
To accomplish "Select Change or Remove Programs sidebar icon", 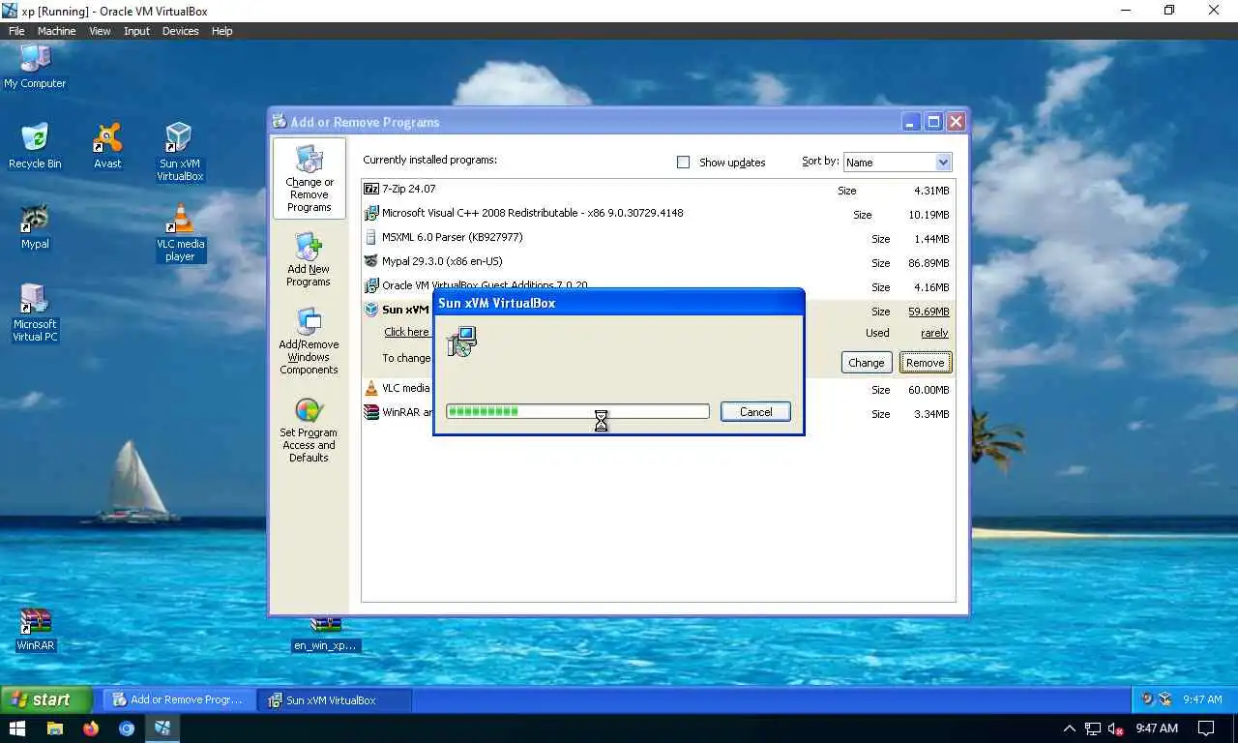I will point(309,178).
